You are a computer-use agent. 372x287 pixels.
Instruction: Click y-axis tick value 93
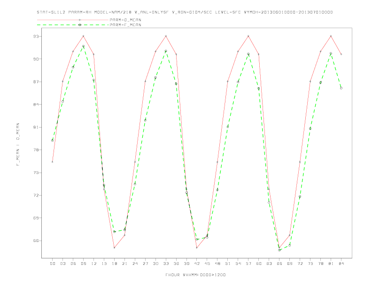(36, 37)
